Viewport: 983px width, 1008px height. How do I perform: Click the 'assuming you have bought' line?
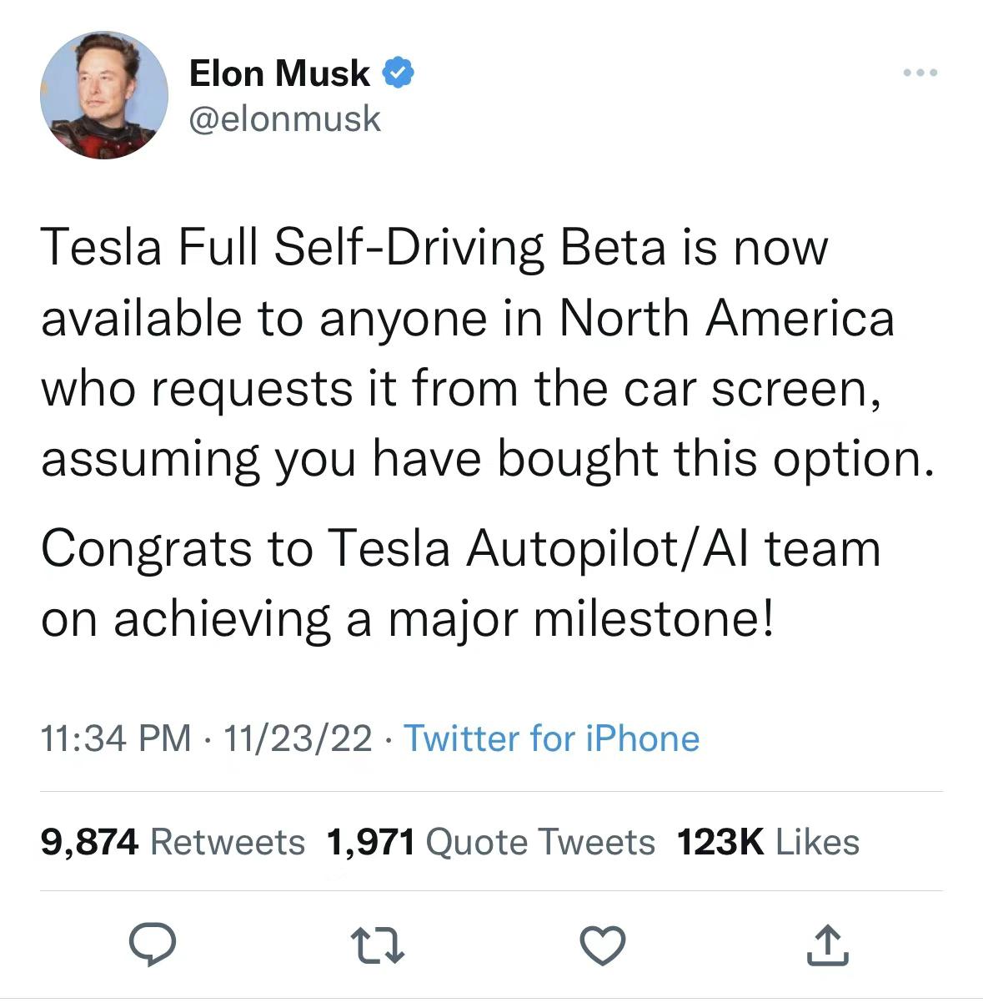pyautogui.click(x=349, y=458)
